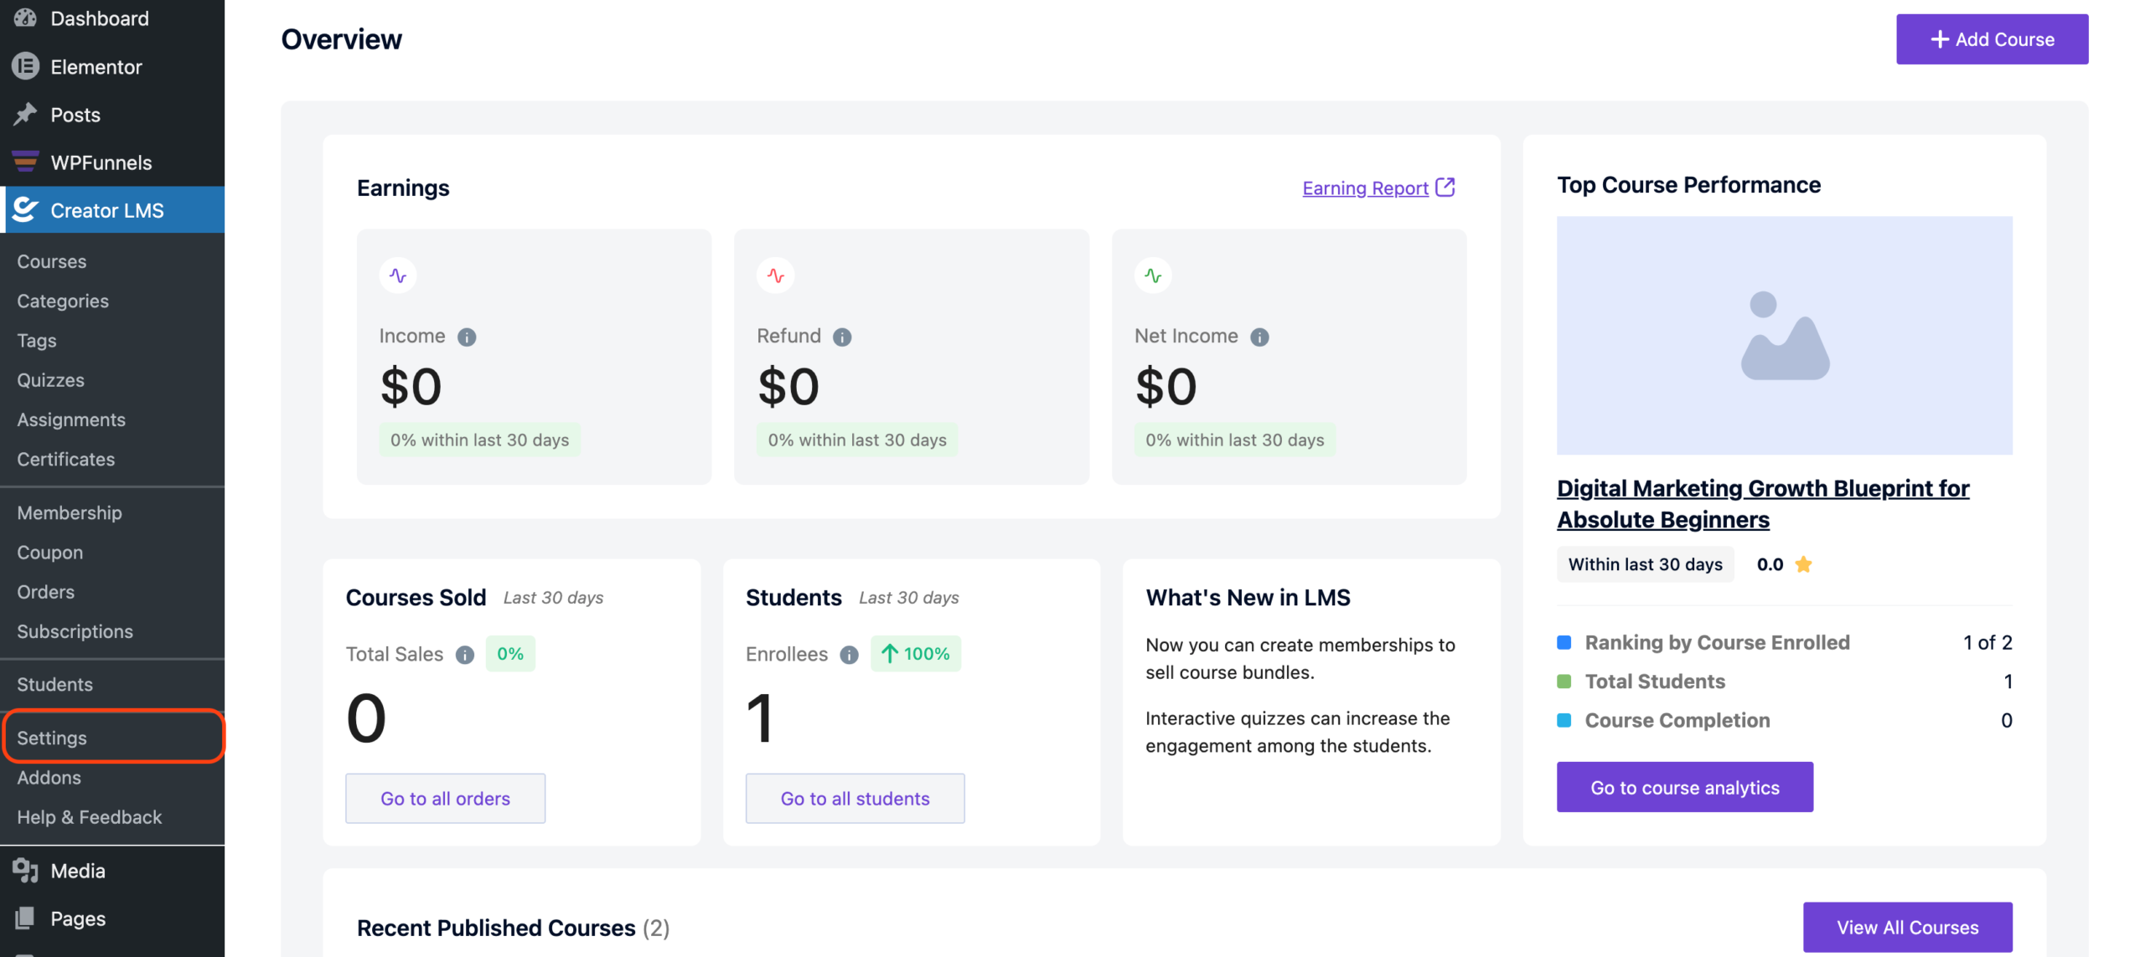Click Go to course analytics button
This screenshot has height=957, width=2145.
pos(1684,787)
